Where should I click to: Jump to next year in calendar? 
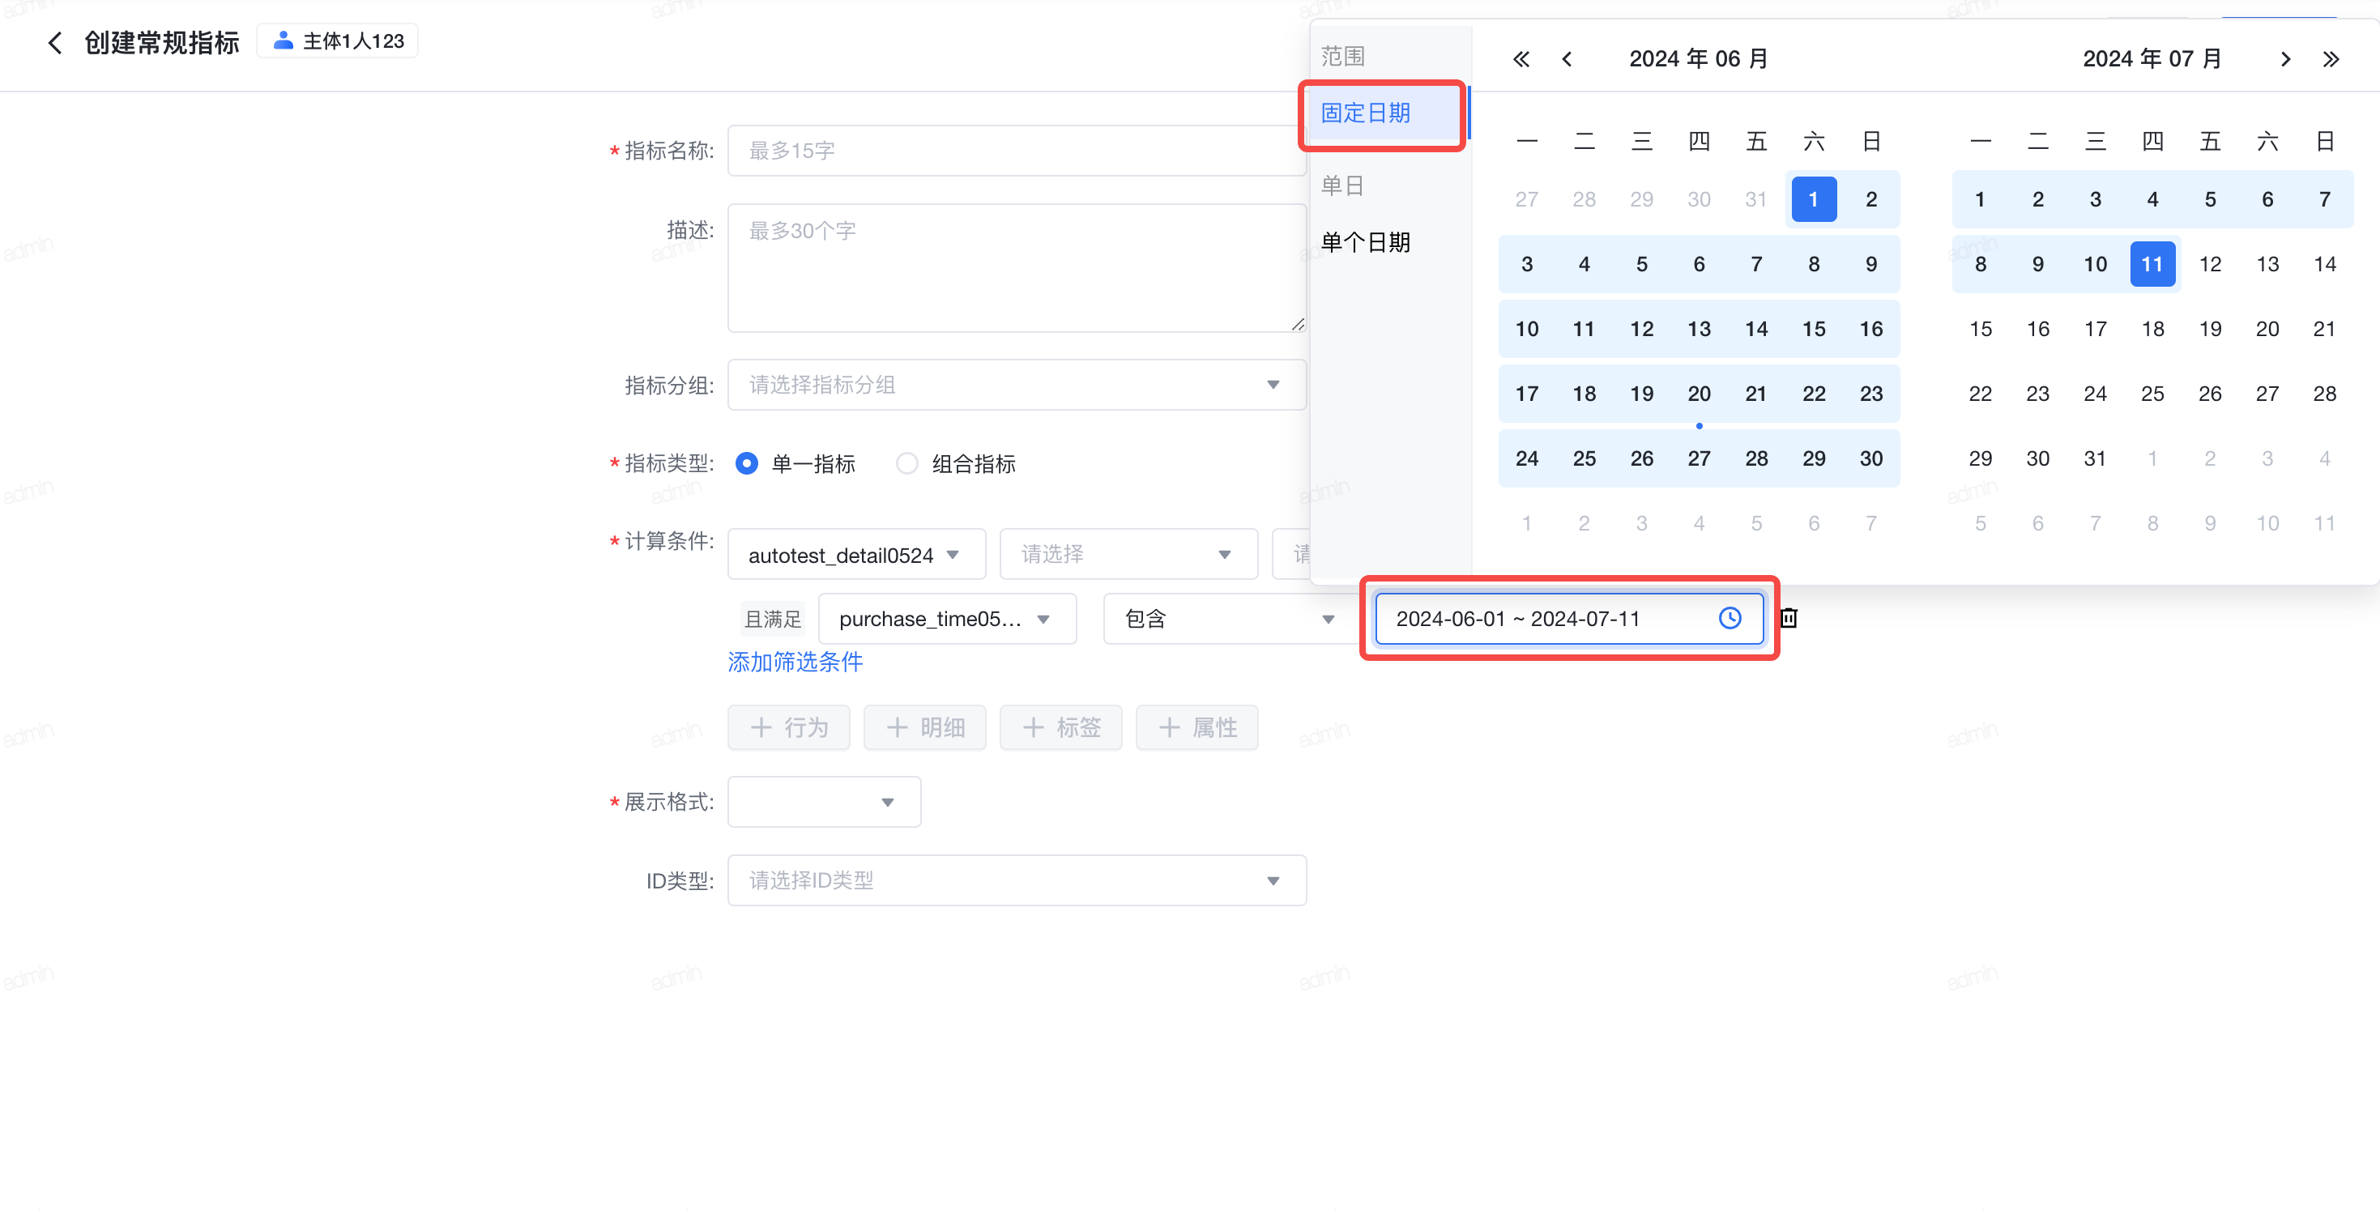[2331, 59]
